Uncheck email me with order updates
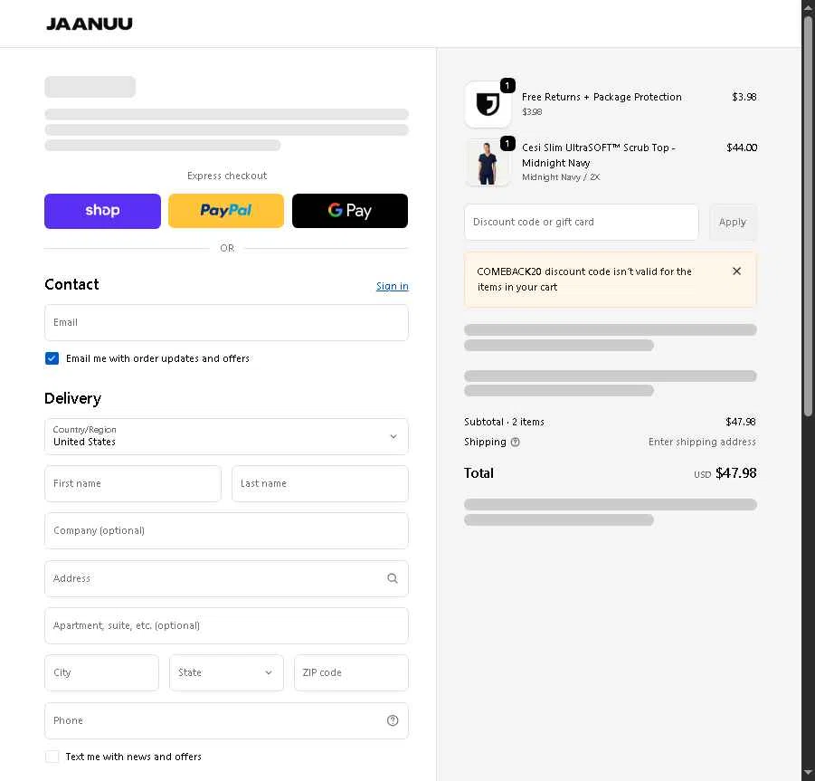Screen dimensions: 815x781 pyautogui.click(x=52, y=358)
